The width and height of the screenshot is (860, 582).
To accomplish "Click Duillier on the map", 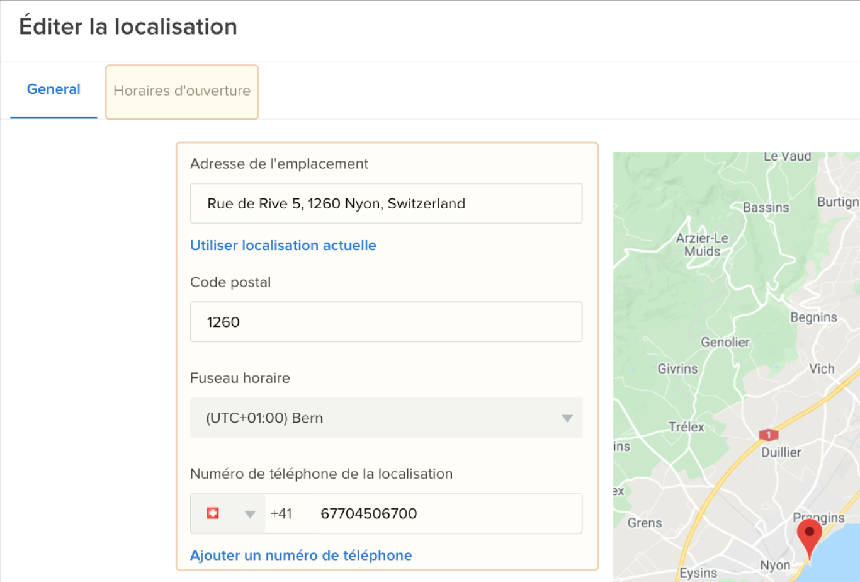I will (x=781, y=452).
